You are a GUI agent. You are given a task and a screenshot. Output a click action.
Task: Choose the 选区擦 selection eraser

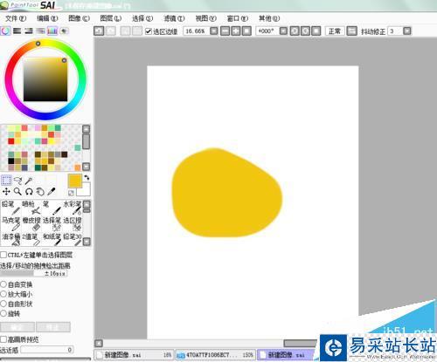[x=73, y=224]
